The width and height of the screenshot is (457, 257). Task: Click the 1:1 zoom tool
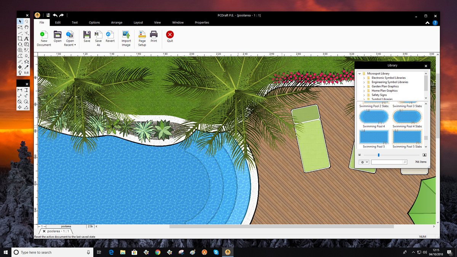(x=26, y=73)
